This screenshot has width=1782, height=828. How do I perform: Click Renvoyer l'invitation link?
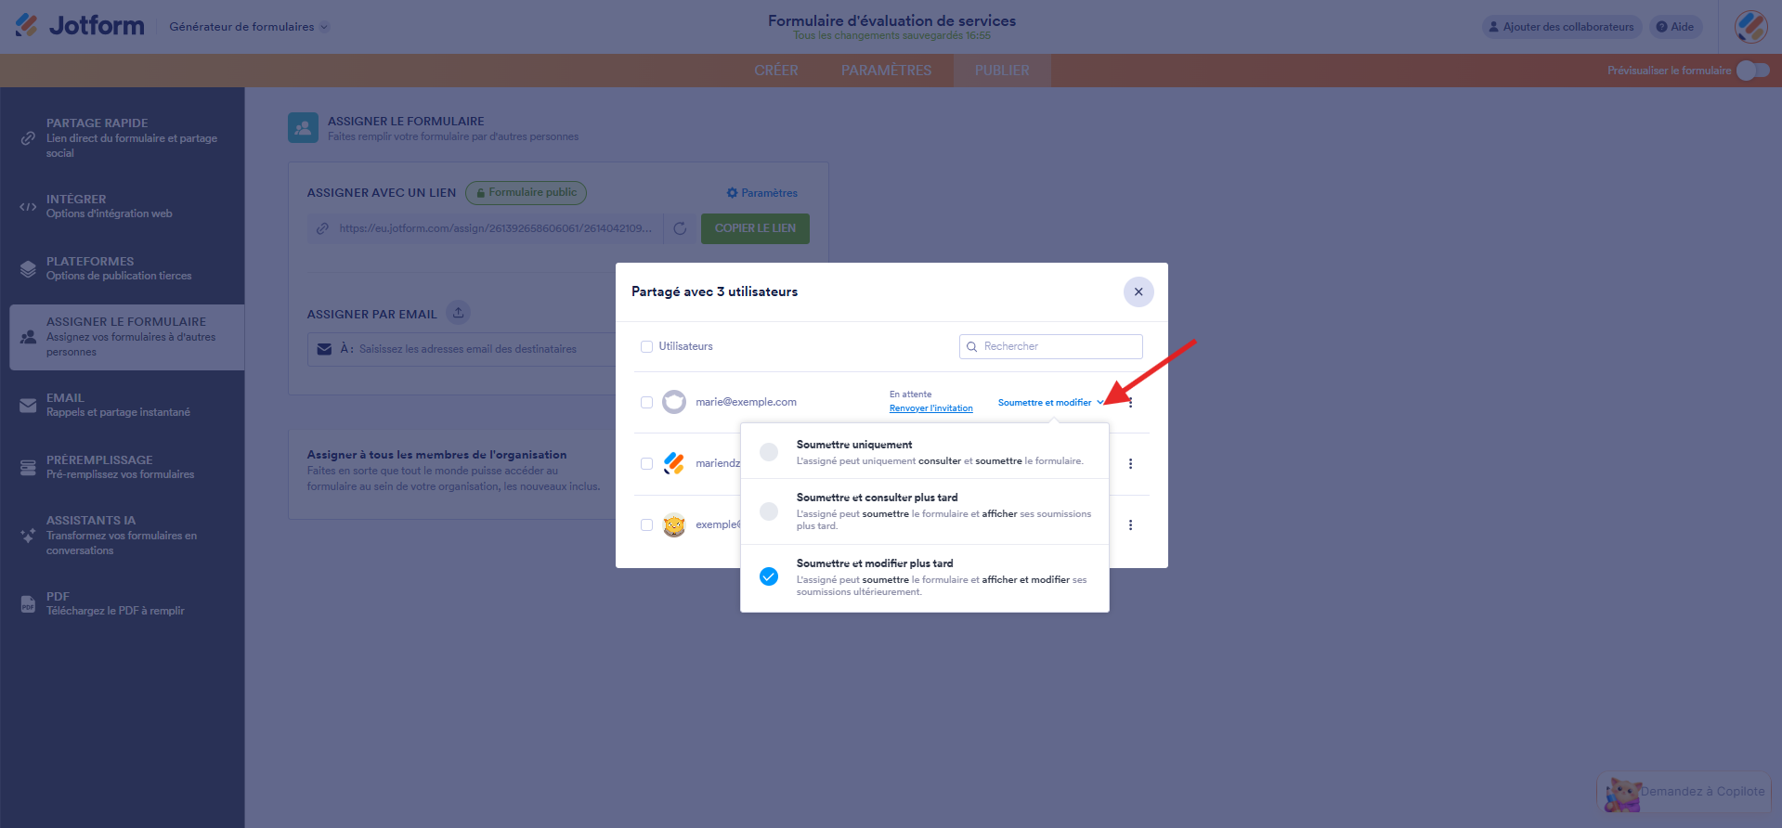(930, 408)
